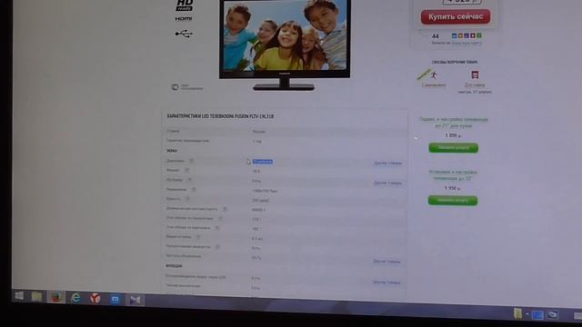Click the purple-gray taskbar icon after Maxthon
This screenshot has height=327, width=582.
click(x=135, y=300)
